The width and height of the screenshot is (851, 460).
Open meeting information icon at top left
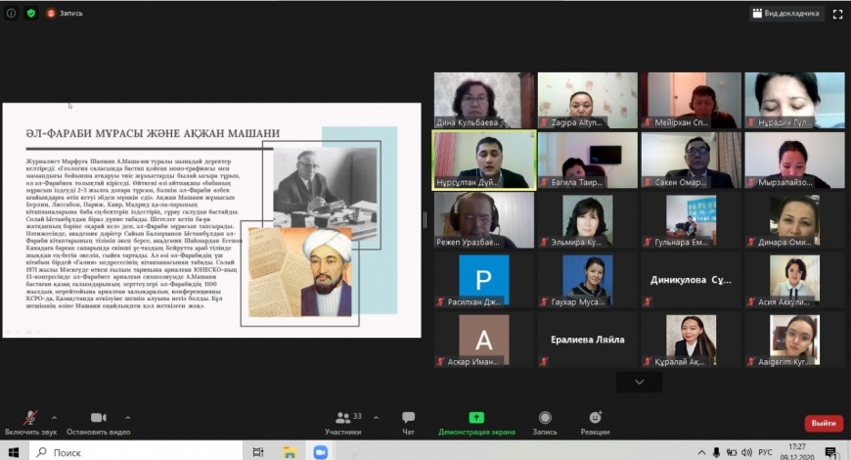pyautogui.click(x=12, y=13)
